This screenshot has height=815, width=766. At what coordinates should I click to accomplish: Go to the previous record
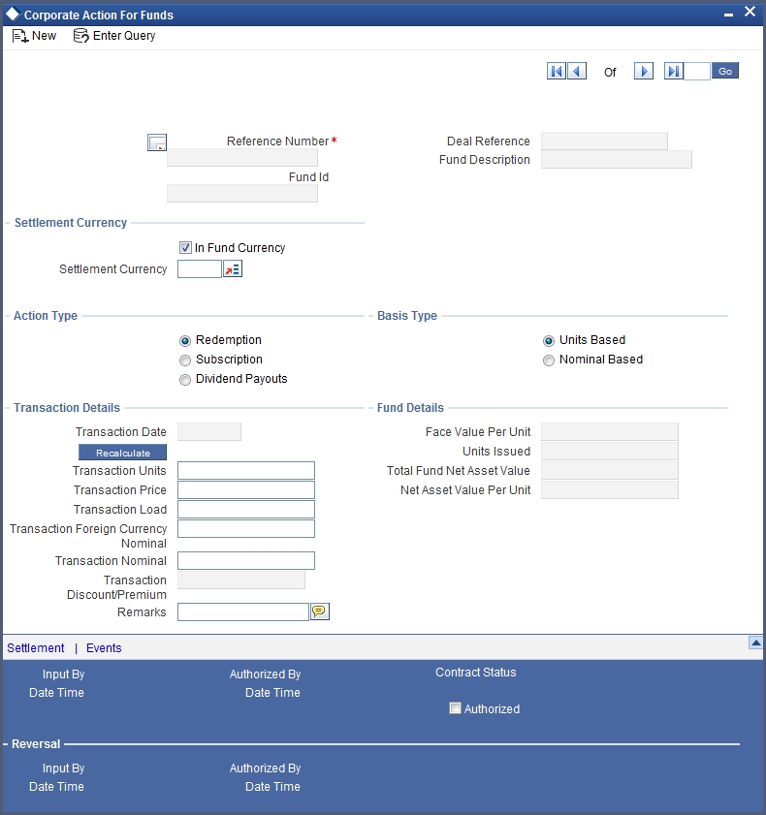tap(577, 71)
